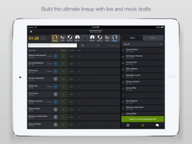
Task: Select the Team tab
Action: click(x=132, y=38)
